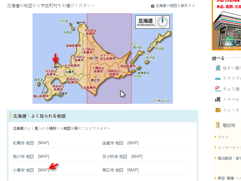Click the circled arrow icon before 北海道の地図を表示する
Image resolution: width=241 pixels, height=181 pixels.
[152, 6]
